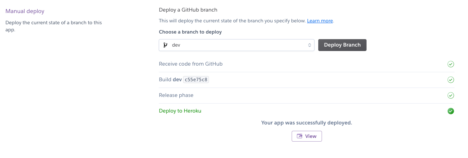
Task: Click the Release phase success checkmark
Action: click(451, 95)
